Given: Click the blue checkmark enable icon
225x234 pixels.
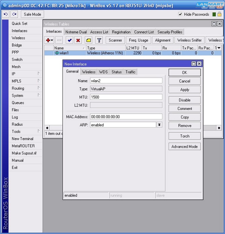Looking at the screenshot, I should coord(70,40).
